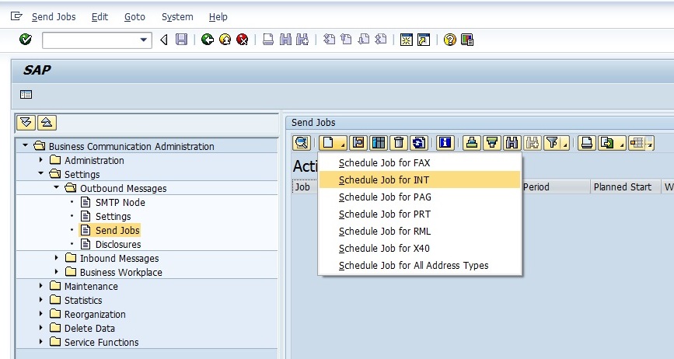Screen dimensions: 674x359
Task: Expand the Statistics folder
Action: [x=41, y=300]
